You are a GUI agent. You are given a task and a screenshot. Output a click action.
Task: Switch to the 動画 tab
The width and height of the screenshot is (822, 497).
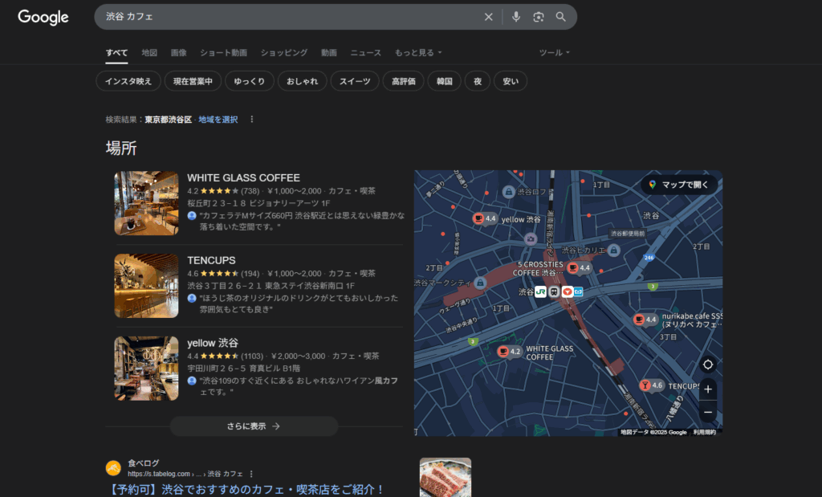[x=328, y=53]
